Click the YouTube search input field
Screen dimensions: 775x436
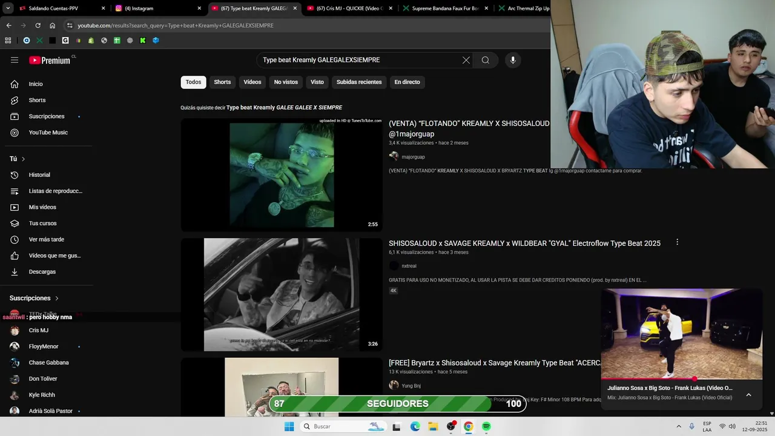pyautogui.click(x=360, y=60)
